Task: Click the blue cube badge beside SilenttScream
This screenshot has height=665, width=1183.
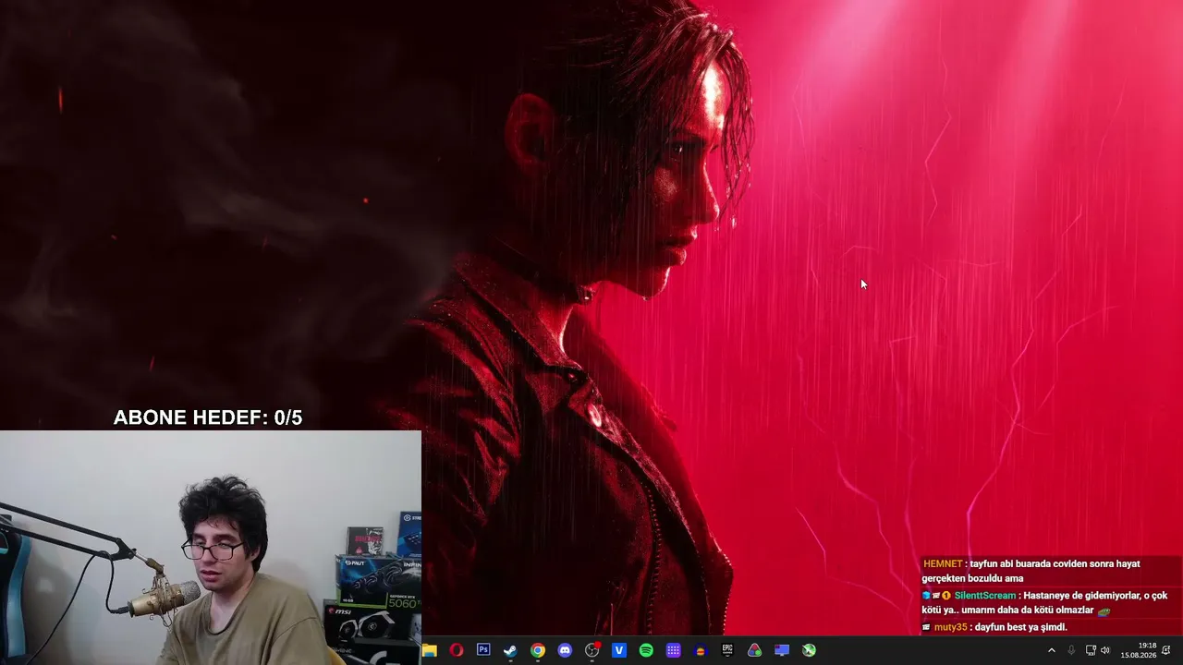Action: coord(926,596)
